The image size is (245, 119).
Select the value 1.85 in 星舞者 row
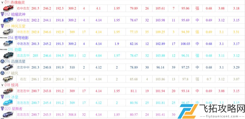tap(117, 115)
